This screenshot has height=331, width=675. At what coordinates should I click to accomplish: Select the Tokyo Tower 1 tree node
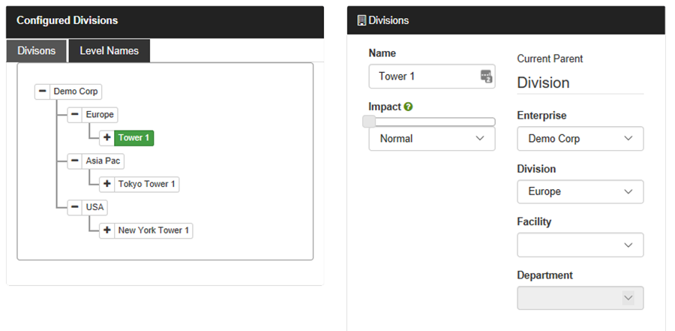click(x=147, y=184)
